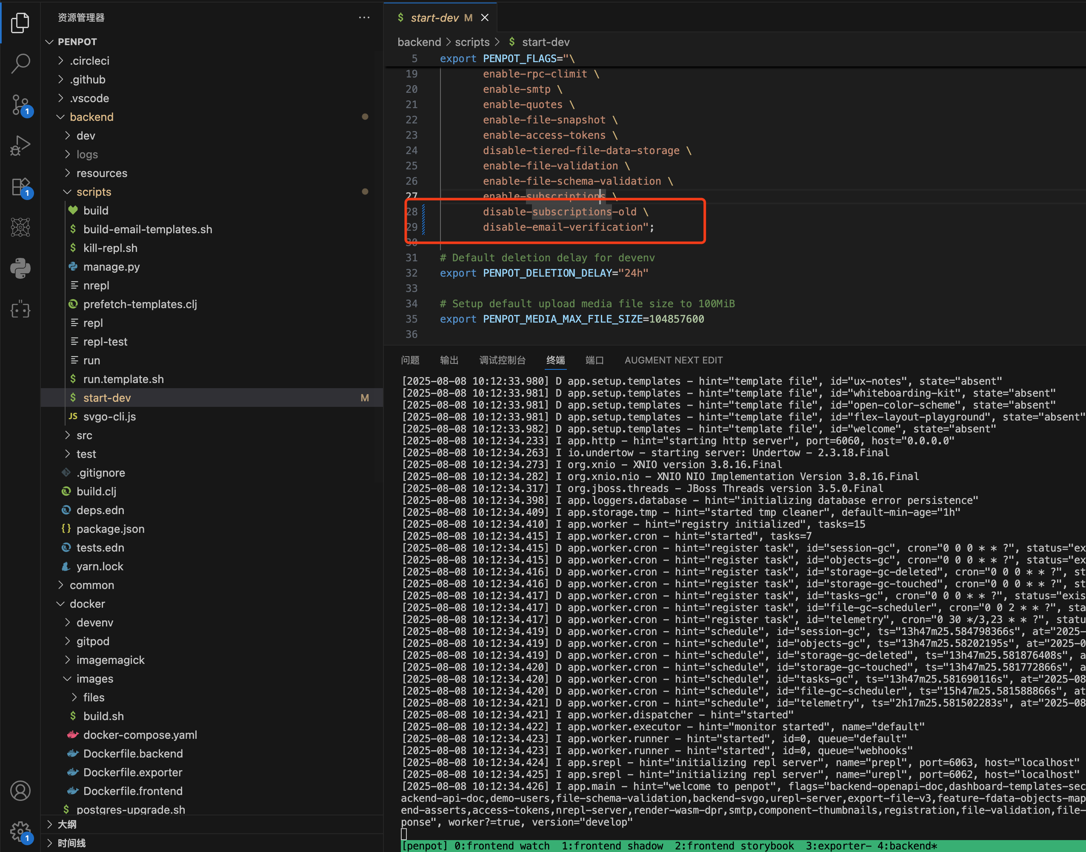Click the start-dev breadcrumb segment
The width and height of the screenshot is (1086, 852).
point(545,42)
